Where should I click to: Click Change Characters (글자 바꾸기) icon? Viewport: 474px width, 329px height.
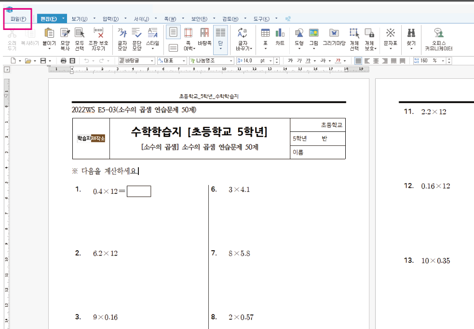point(243,33)
